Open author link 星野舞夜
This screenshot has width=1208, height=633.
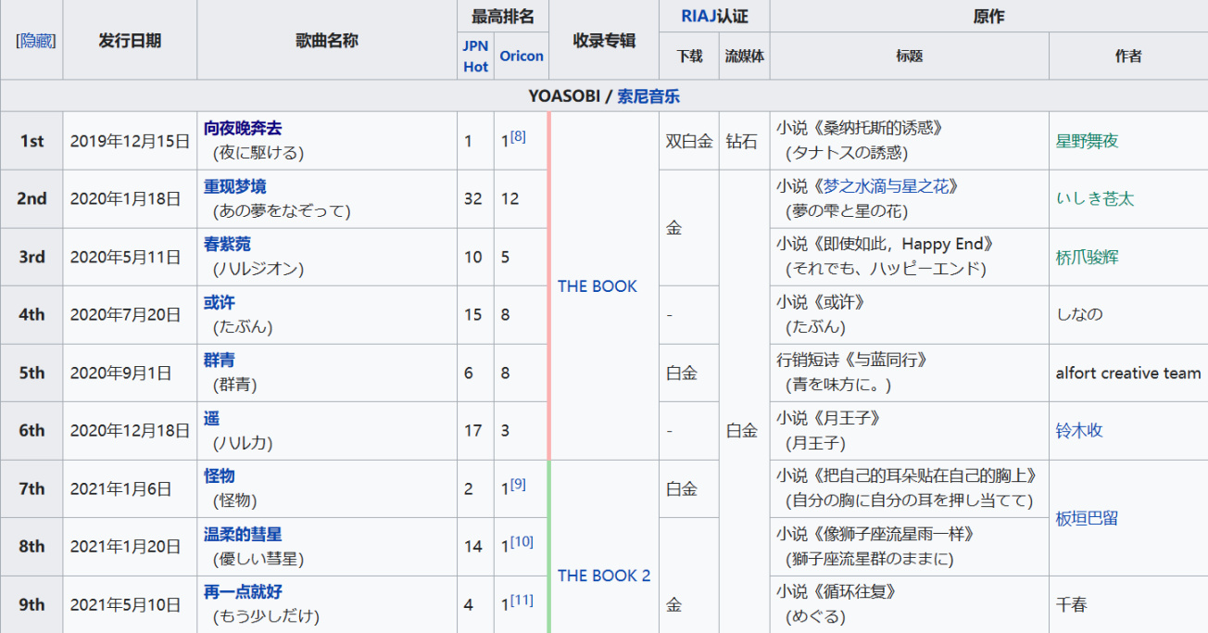(x=1088, y=141)
